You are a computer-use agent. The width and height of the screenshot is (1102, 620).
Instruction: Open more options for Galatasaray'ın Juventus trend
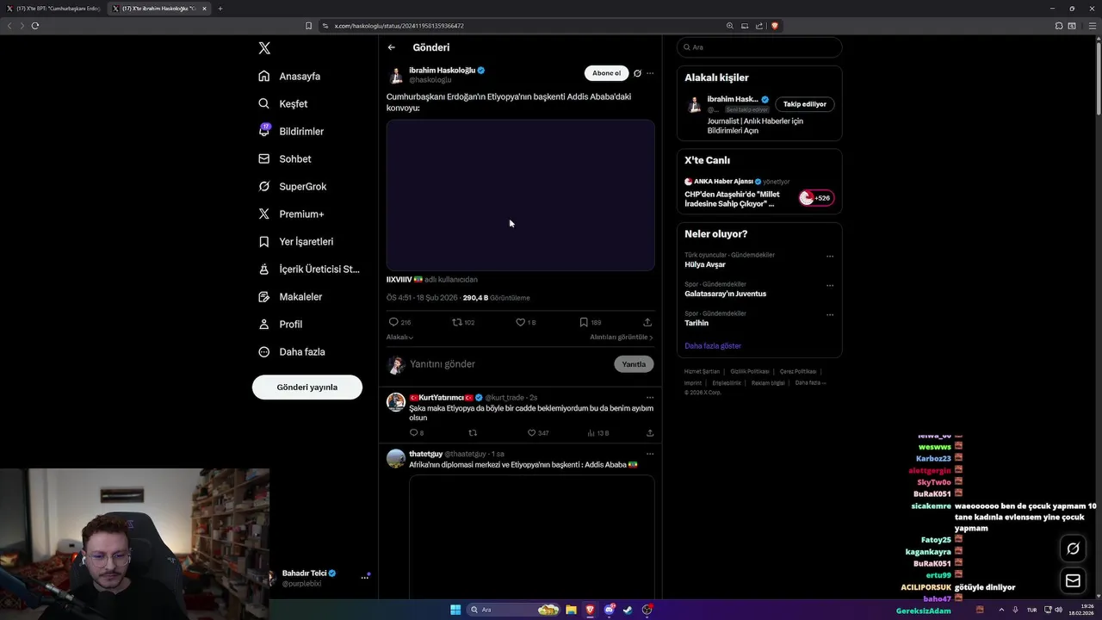(x=830, y=285)
